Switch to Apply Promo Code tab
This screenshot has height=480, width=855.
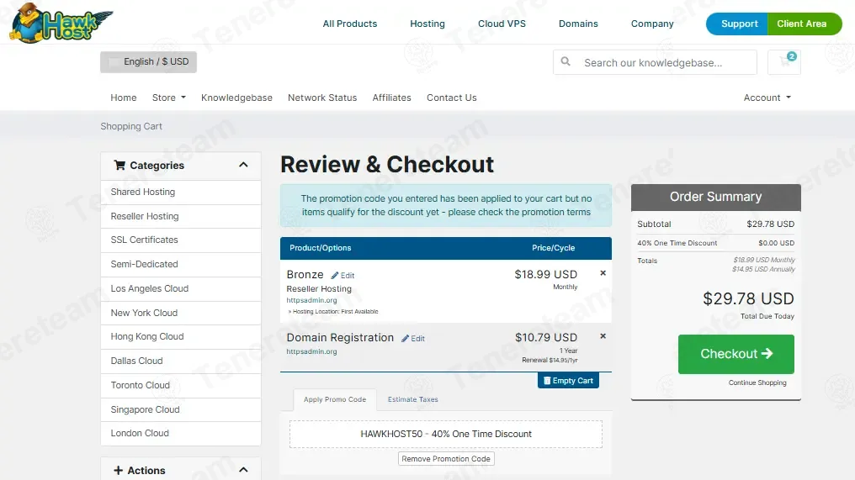(x=335, y=399)
